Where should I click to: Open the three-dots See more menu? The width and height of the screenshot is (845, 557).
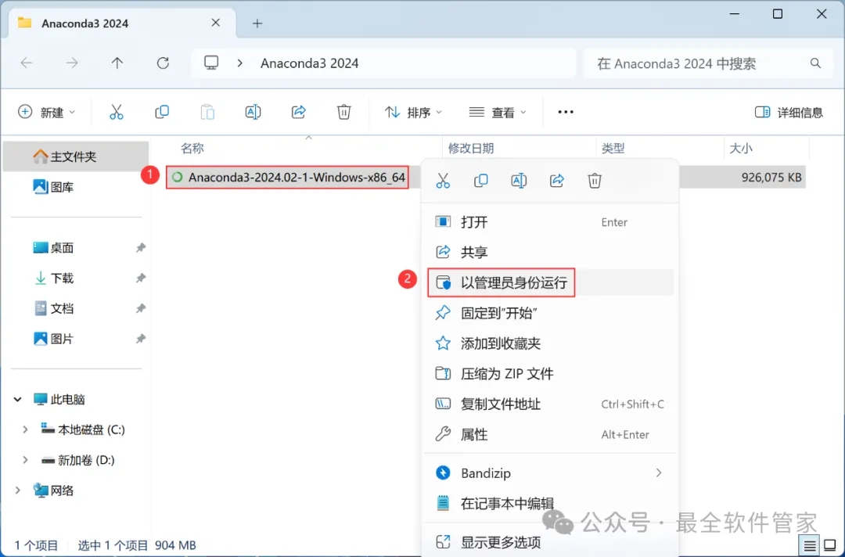(566, 112)
